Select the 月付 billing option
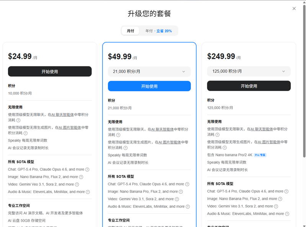306x227 pixels. (130, 31)
